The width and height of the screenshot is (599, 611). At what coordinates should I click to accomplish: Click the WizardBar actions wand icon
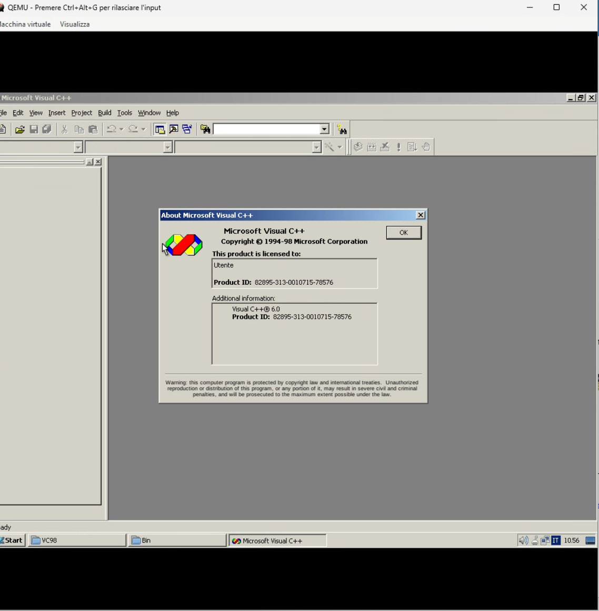(x=330, y=147)
